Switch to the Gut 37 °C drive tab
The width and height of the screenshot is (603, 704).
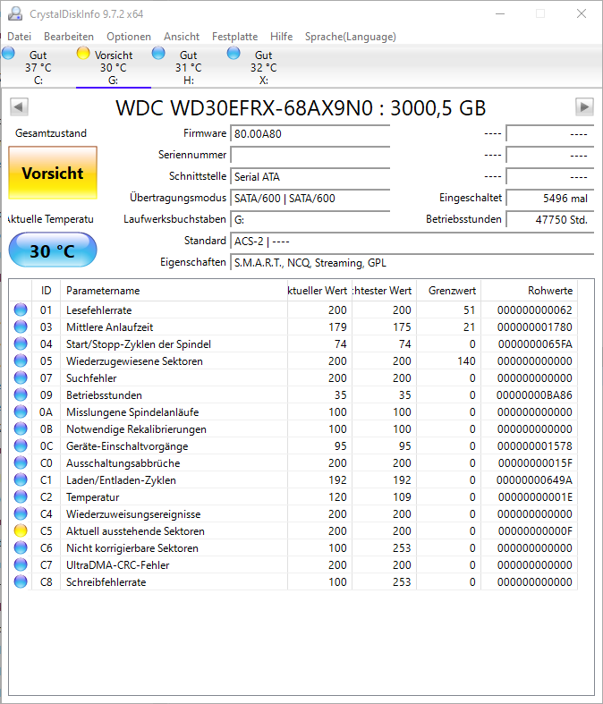[38, 67]
